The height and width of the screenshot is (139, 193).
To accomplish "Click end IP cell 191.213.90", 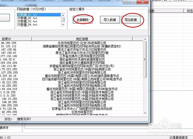I will tap(9, 66).
